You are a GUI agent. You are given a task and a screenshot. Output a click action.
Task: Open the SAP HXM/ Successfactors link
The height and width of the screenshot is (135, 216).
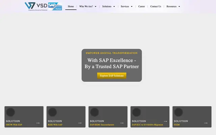click(x=102, y=125)
